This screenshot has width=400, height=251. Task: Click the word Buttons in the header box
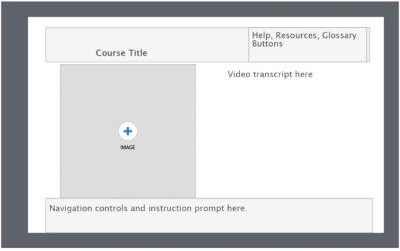(x=267, y=44)
